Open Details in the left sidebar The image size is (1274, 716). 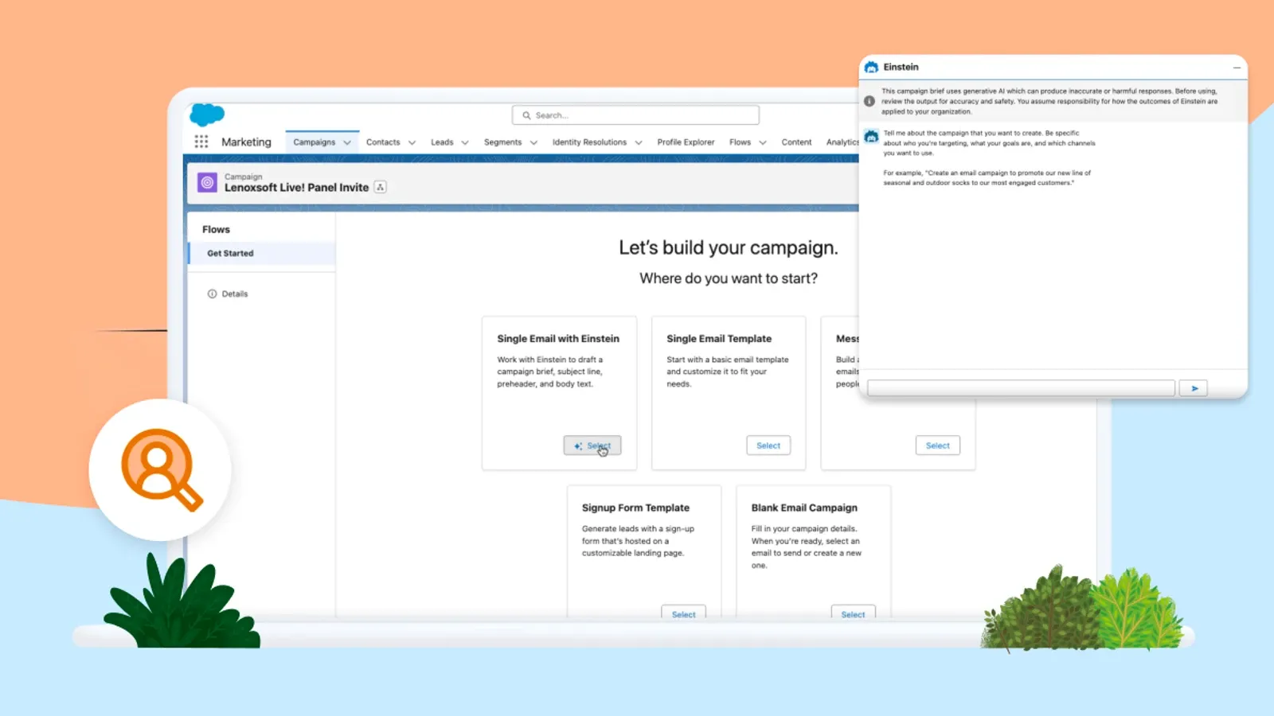[x=234, y=294]
